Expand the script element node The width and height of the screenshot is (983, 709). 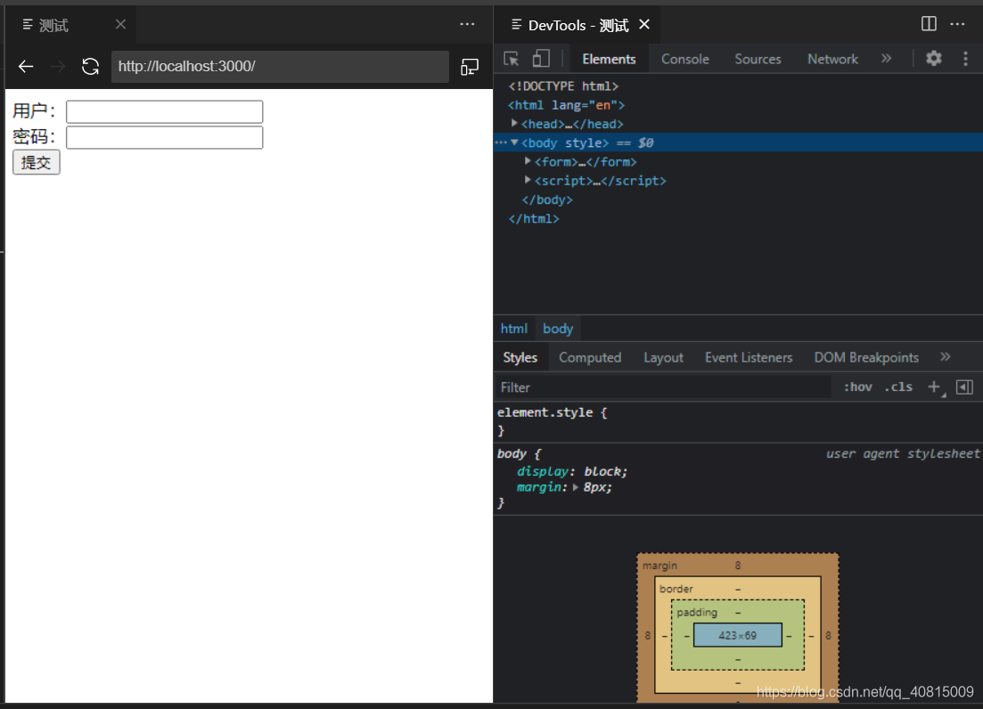528,181
